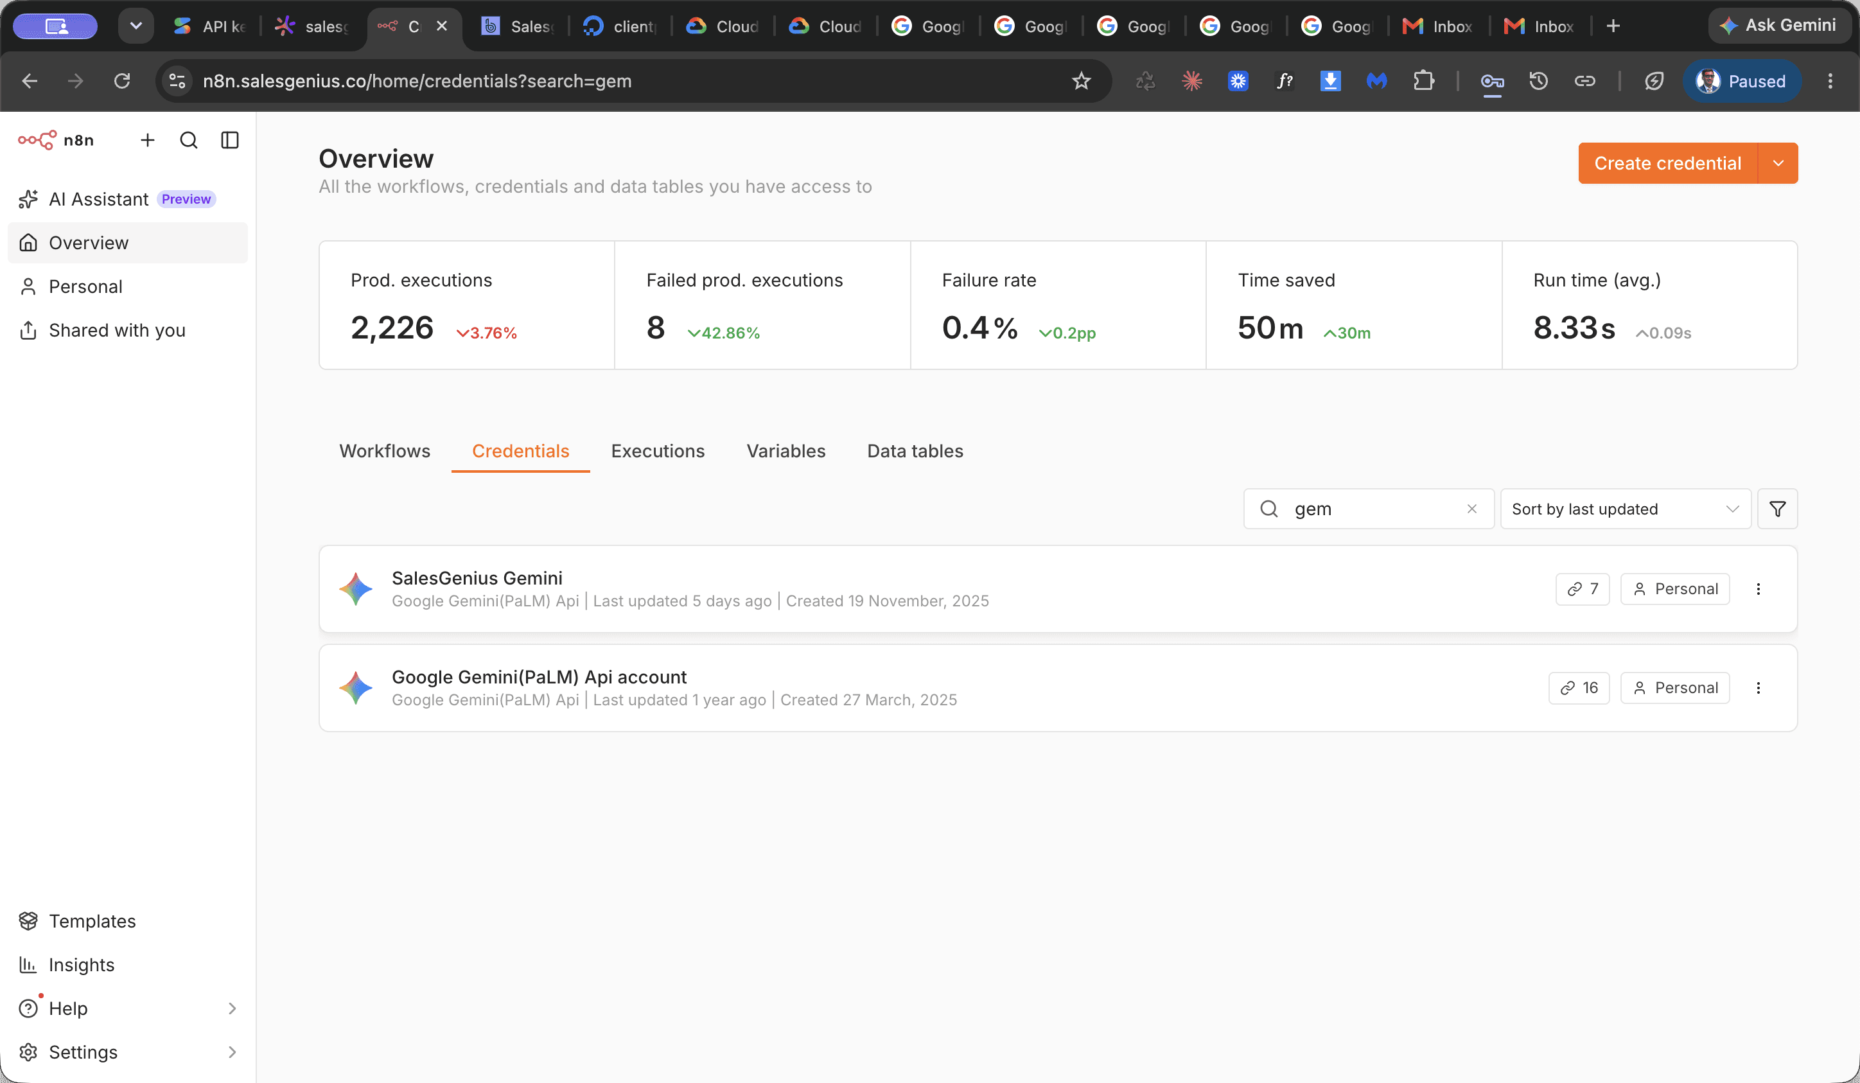
Task: Click the link chain toolbar icon
Action: coord(1584,81)
